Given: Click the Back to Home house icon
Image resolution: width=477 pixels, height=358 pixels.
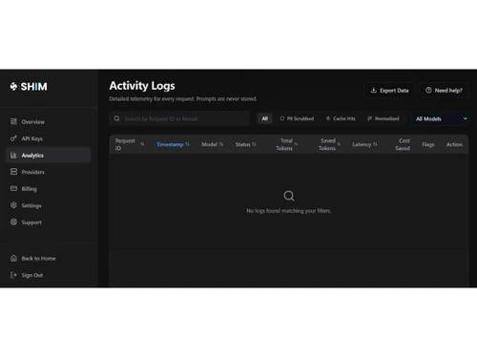Looking at the screenshot, I should 13,258.
